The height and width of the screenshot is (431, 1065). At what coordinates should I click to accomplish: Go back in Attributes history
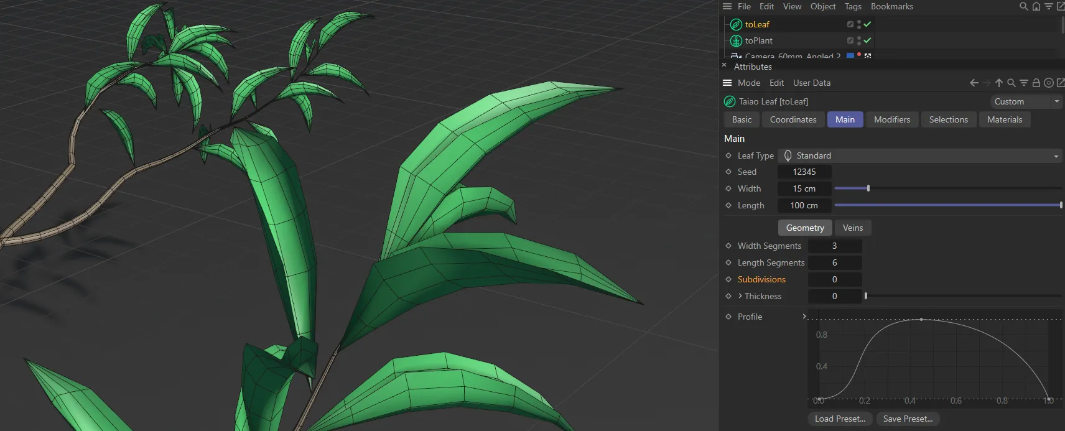(x=974, y=83)
